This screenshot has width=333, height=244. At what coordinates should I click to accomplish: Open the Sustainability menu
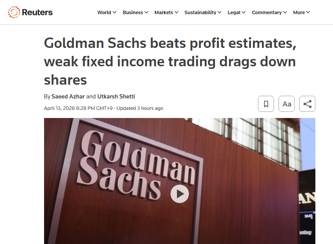coord(203,13)
